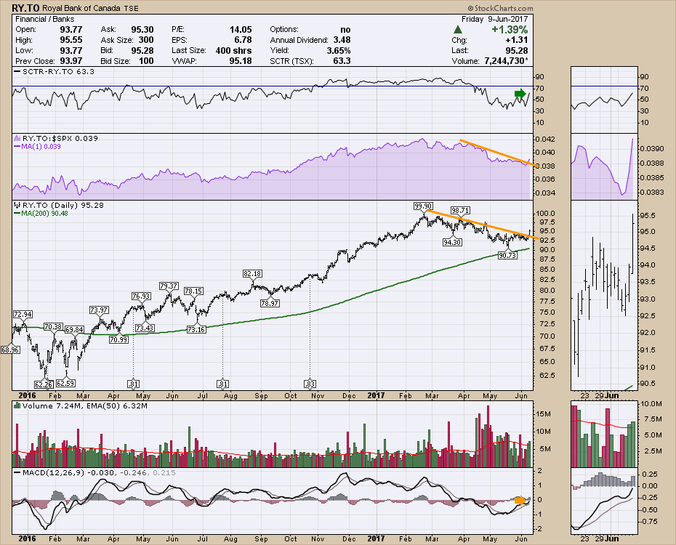This screenshot has width=676, height=545.
Task: Click the 10.0M label in the zoomed volume panel
Action: pyautogui.click(x=651, y=404)
